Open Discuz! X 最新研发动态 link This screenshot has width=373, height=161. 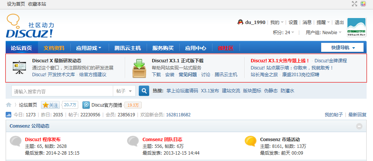click(57, 61)
